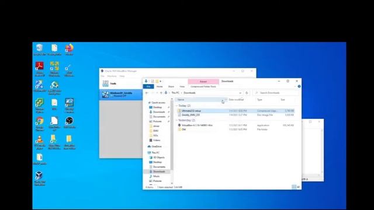Image resolution: width=374 pixels, height=210 pixels.
Task: Open the ISOs folder in navigation pane
Action: 156,135
